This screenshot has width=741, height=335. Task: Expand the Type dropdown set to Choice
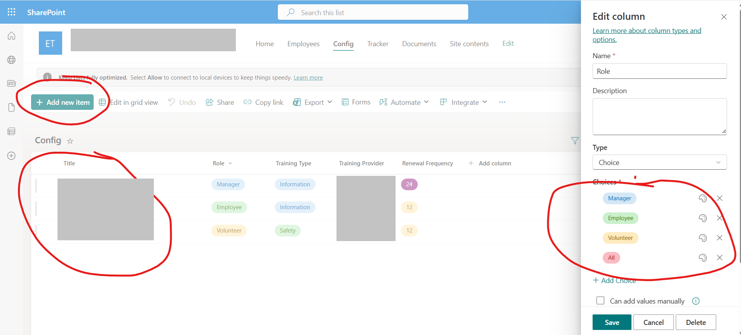click(x=659, y=162)
